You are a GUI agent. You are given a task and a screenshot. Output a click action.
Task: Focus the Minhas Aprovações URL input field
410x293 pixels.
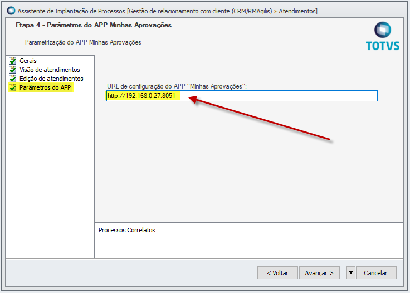point(242,96)
